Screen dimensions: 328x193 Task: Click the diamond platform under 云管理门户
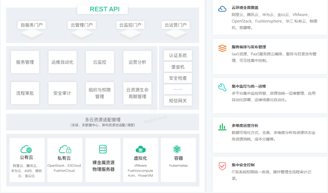click(82, 34)
